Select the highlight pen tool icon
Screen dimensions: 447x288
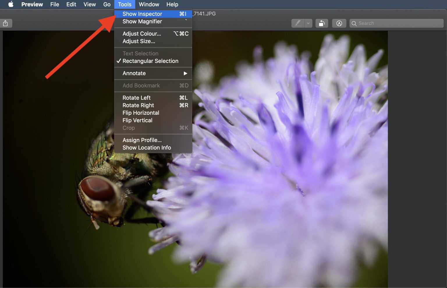tap(297, 23)
